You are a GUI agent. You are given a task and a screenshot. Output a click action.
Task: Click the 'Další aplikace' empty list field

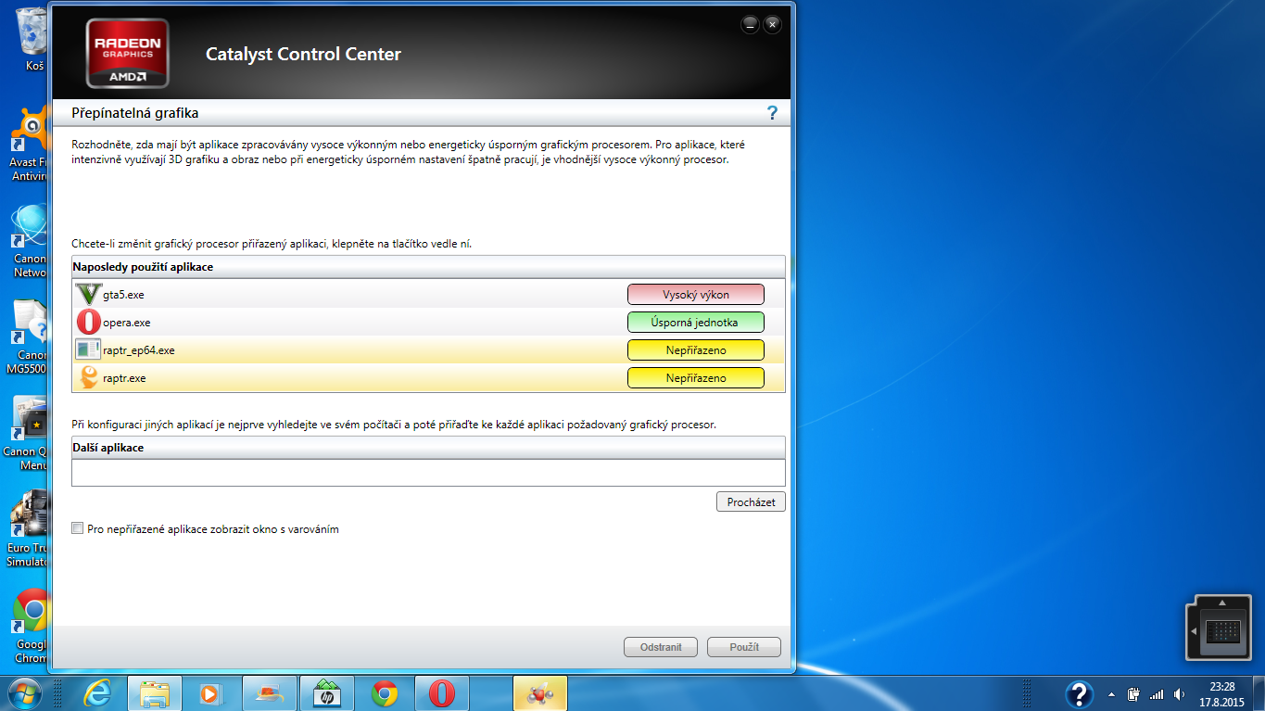(428, 473)
